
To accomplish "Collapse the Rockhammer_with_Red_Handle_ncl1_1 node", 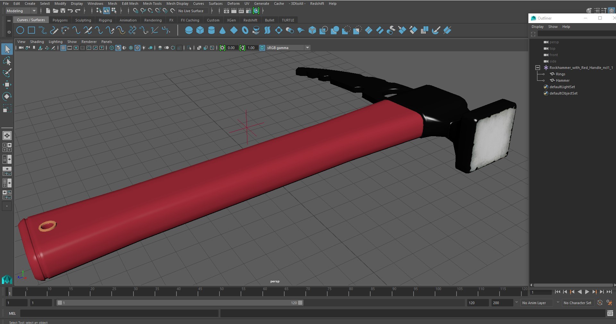I will 538,68.
